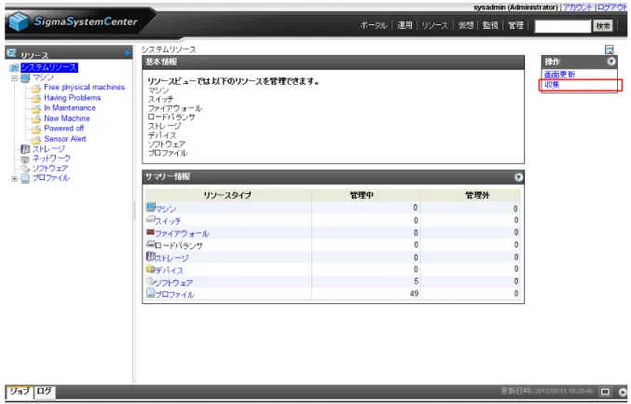This screenshot has height=404, width=631.
Task: Click the SigmaSystemCenter logo icon
Action: 19,21
